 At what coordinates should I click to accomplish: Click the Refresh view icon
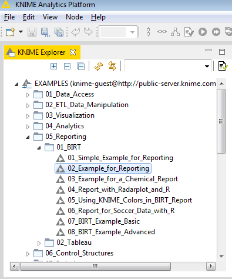click(x=99, y=66)
